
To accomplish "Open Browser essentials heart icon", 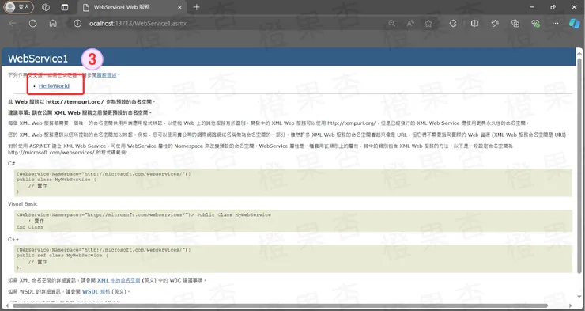I will click(535, 24).
